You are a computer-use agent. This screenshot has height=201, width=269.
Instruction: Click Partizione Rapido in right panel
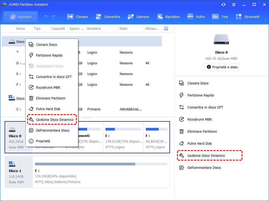(x=201, y=95)
